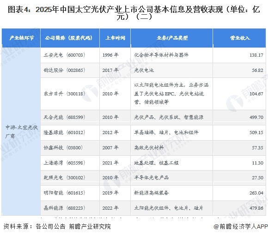Click the chart title 图表4

point(134,13)
